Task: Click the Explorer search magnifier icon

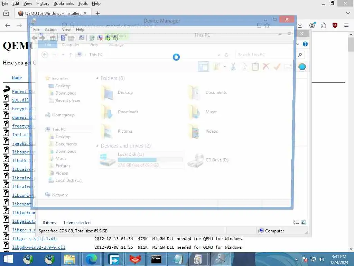Action: (x=300, y=54)
